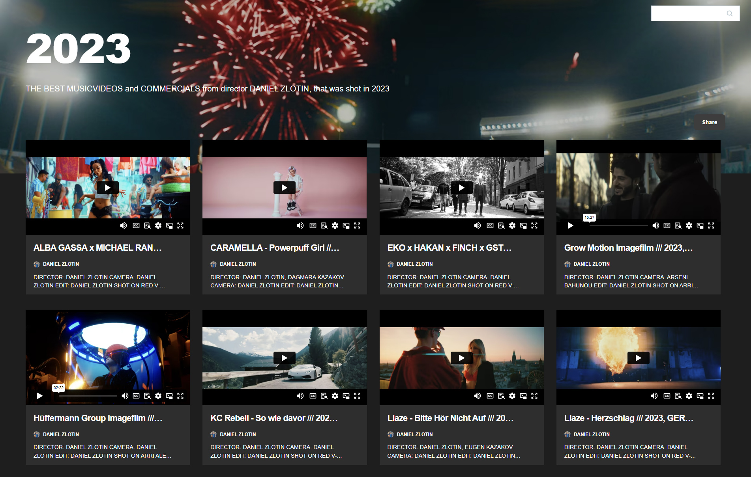Play the CARAMELLA Powerpuff Girl video
751x477 pixels.
pyautogui.click(x=285, y=188)
